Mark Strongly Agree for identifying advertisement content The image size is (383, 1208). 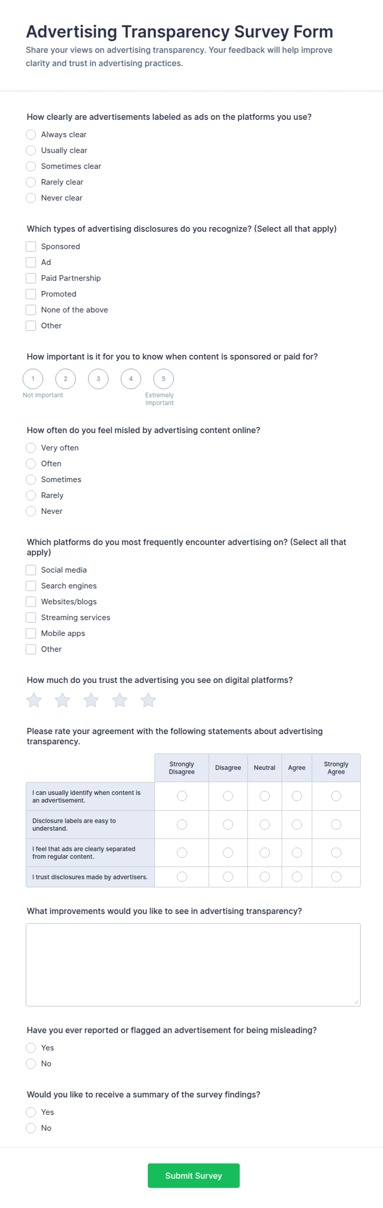tap(336, 796)
